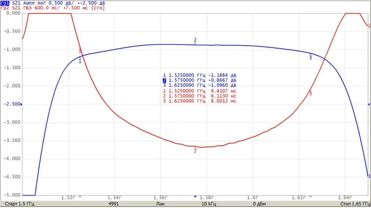371x208 pixels.
Task: Click the scale value 0.500 дБ/ in the trace header
Action: (61, 3)
